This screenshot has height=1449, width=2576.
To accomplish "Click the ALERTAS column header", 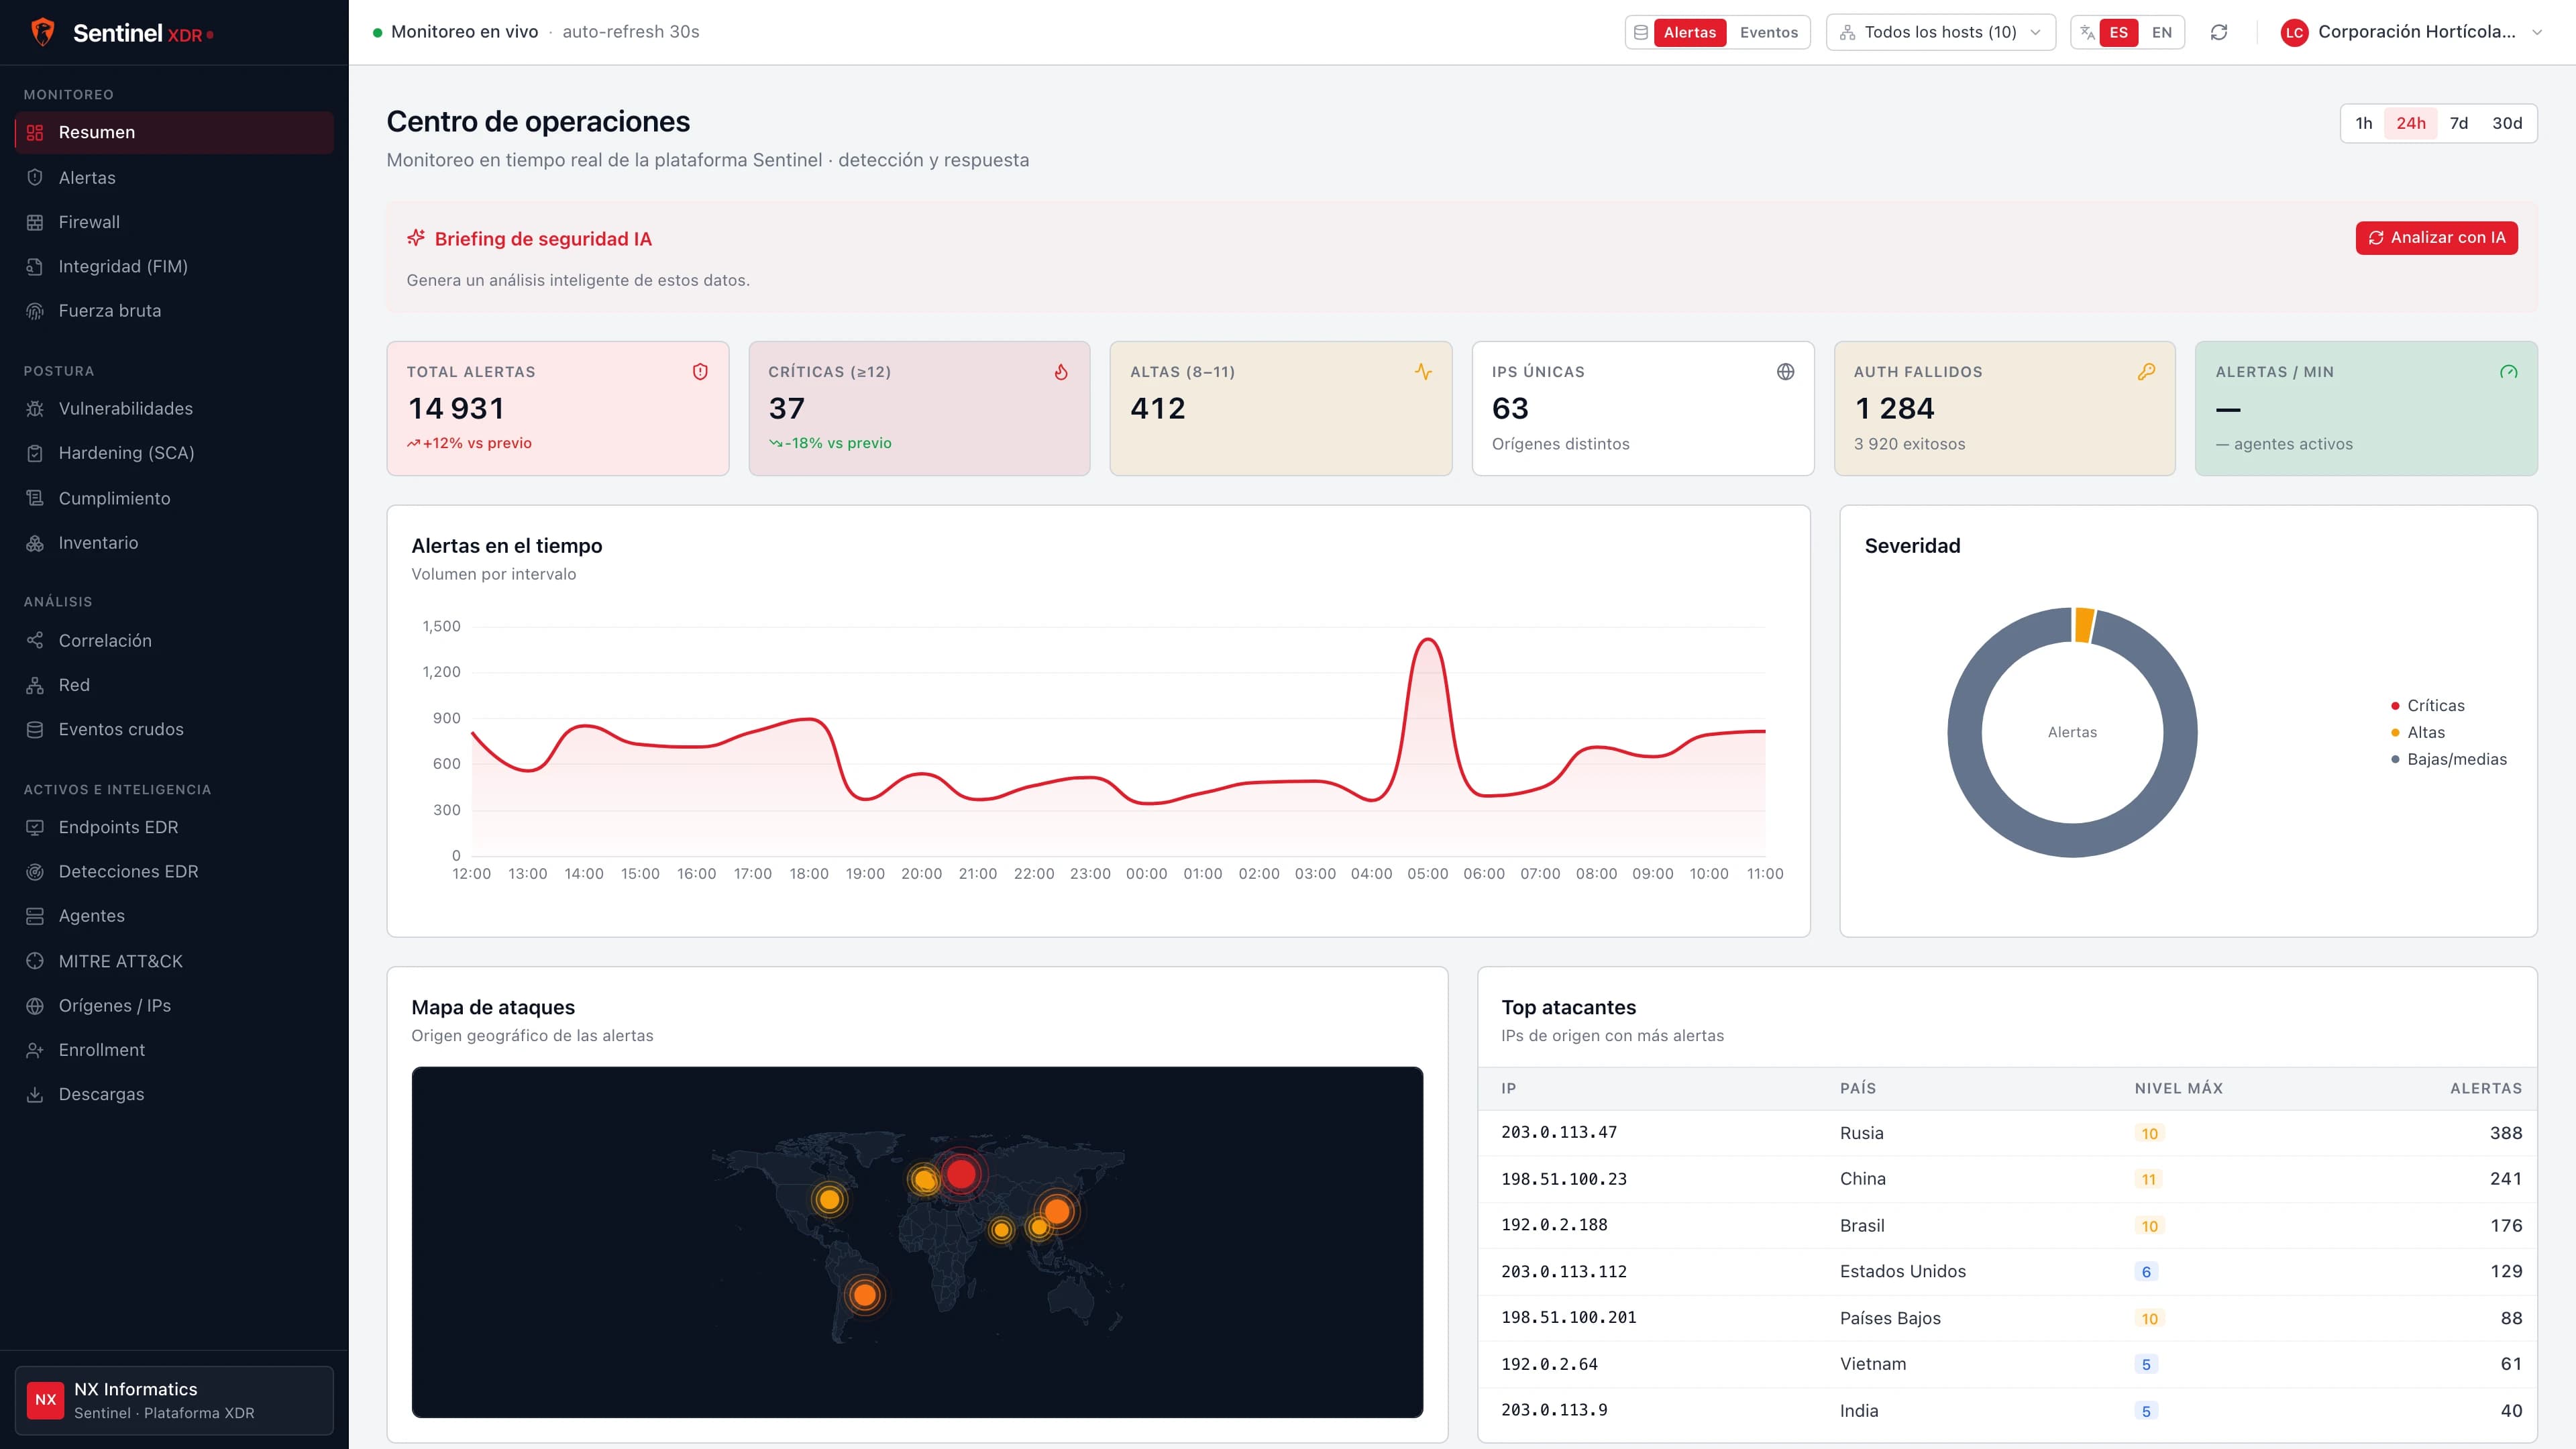I will (x=2485, y=1088).
